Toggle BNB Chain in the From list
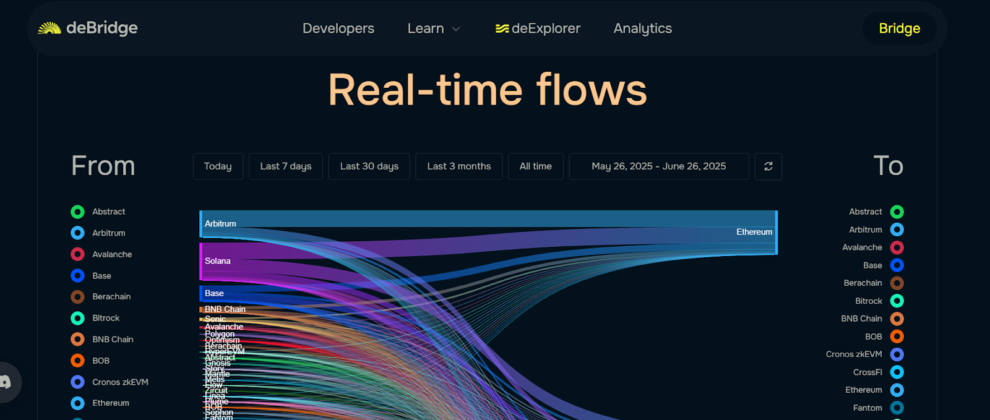This screenshot has width=990, height=420. pos(102,340)
